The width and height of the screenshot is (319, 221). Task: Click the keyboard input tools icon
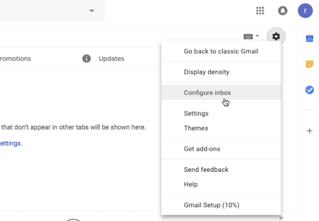pyautogui.click(x=248, y=36)
